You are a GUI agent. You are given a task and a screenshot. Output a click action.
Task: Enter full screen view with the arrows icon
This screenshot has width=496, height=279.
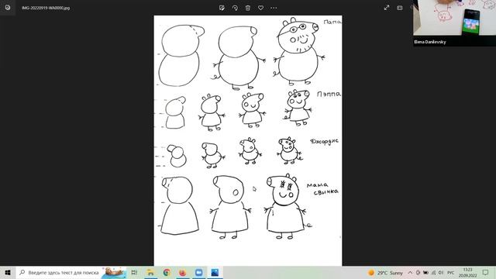[387, 8]
